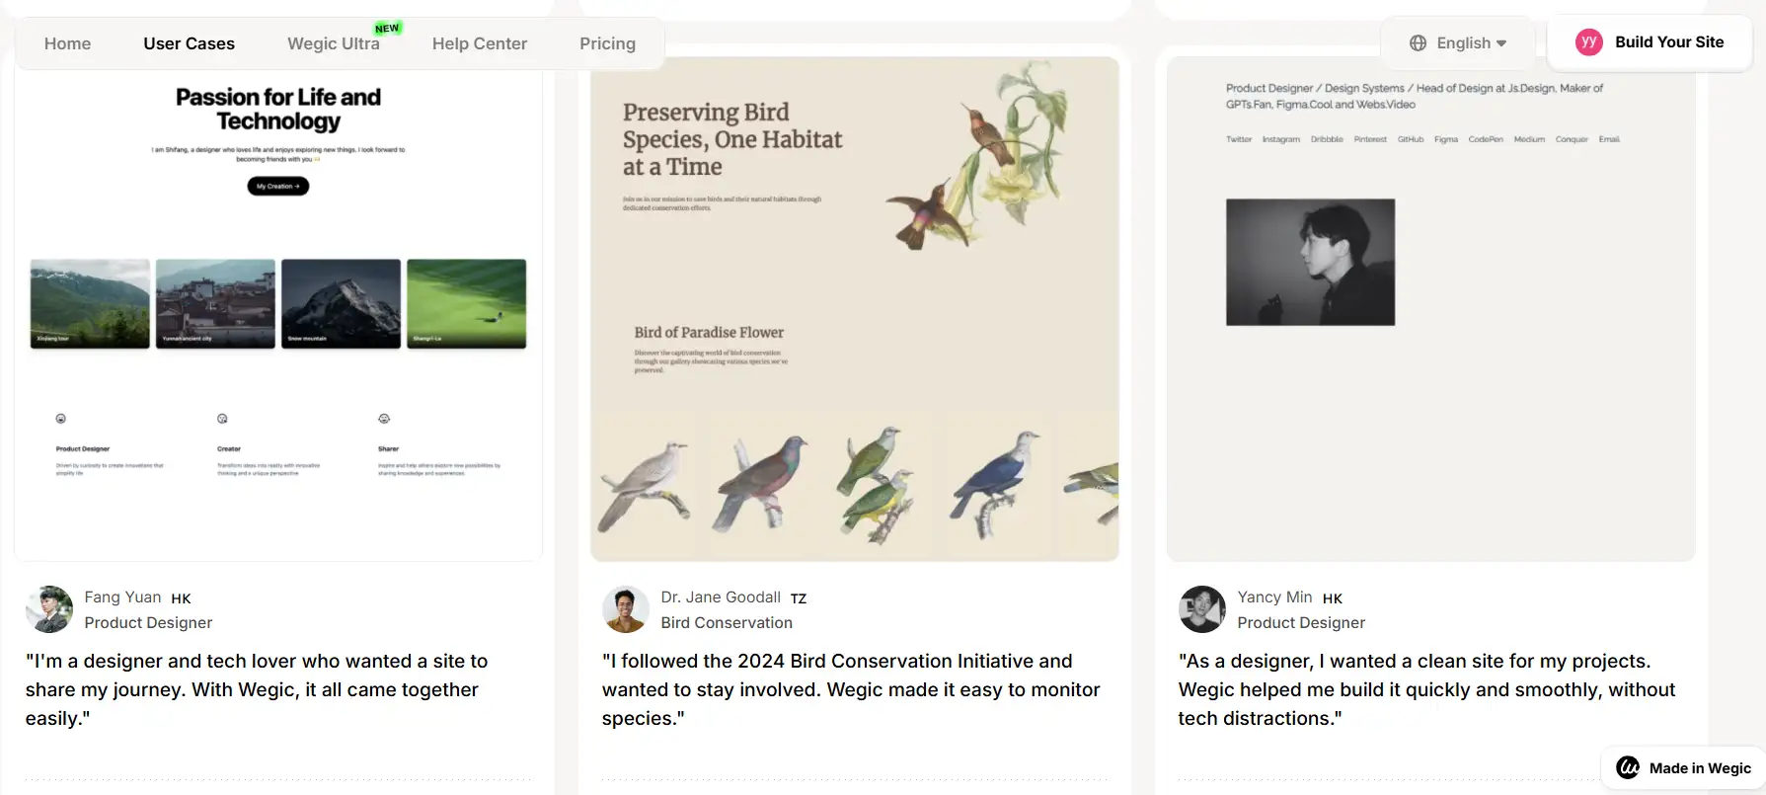
Task: Open the English language dropdown
Action: pyautogui.click(x=1458, y=42)
